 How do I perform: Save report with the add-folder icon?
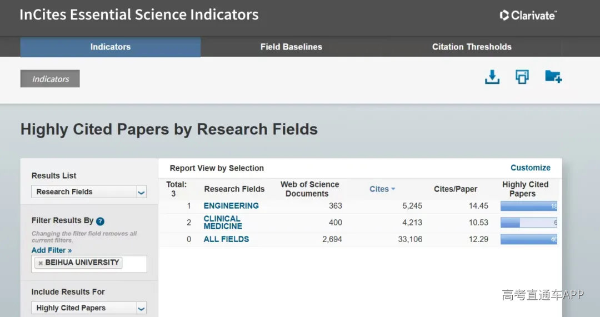[553, 77]
